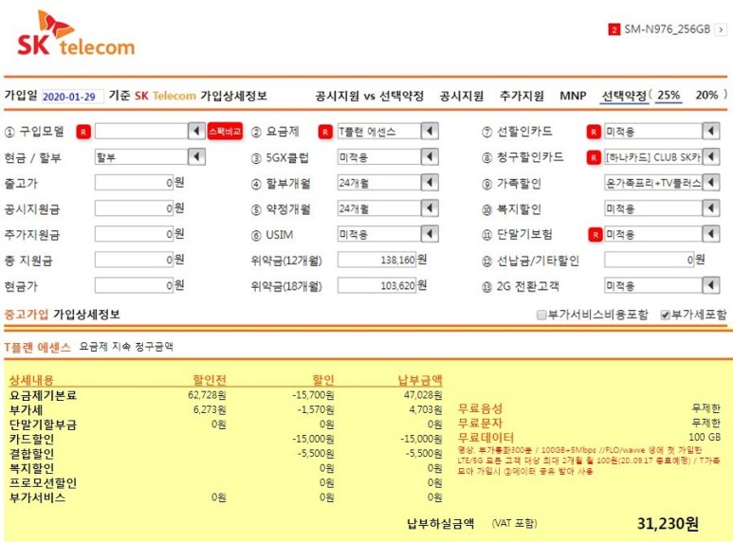Toggle the 부가세포함 checkbox
733x542 pixels.
[x=666, y=315]
